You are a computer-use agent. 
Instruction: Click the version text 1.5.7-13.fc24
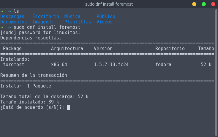(x=111, y=65)
